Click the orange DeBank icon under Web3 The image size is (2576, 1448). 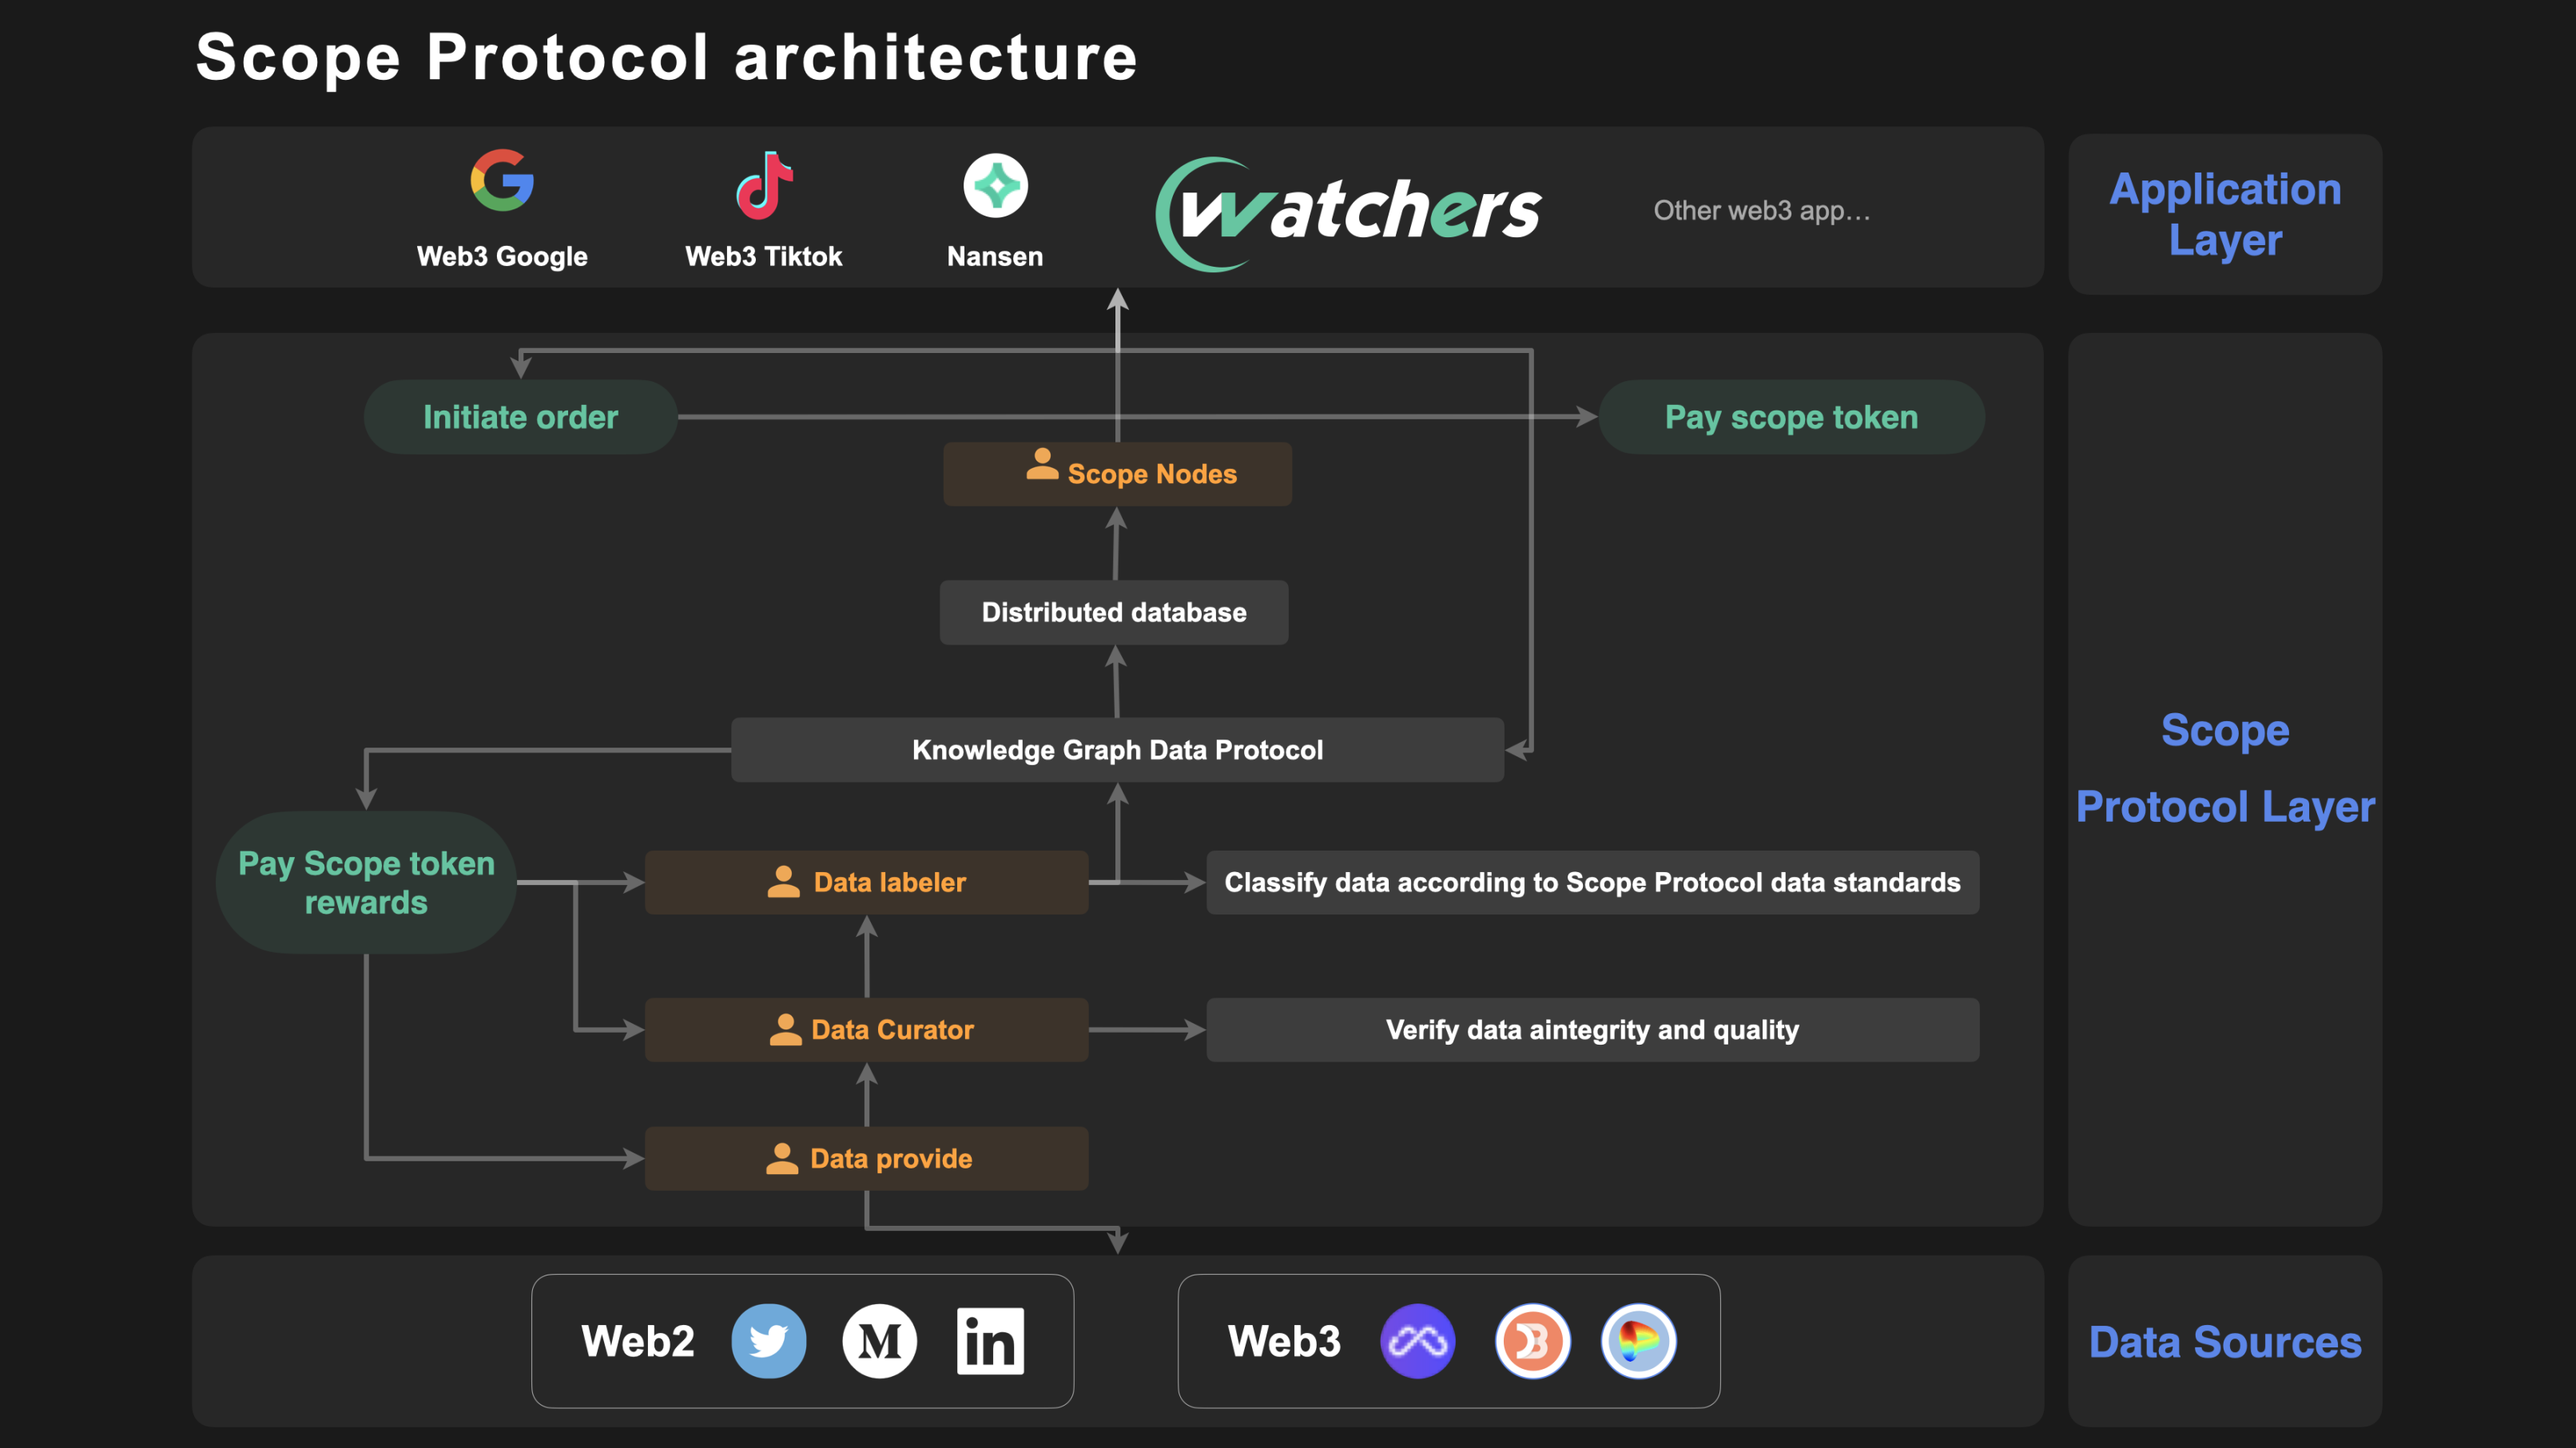[1533, 1340]
